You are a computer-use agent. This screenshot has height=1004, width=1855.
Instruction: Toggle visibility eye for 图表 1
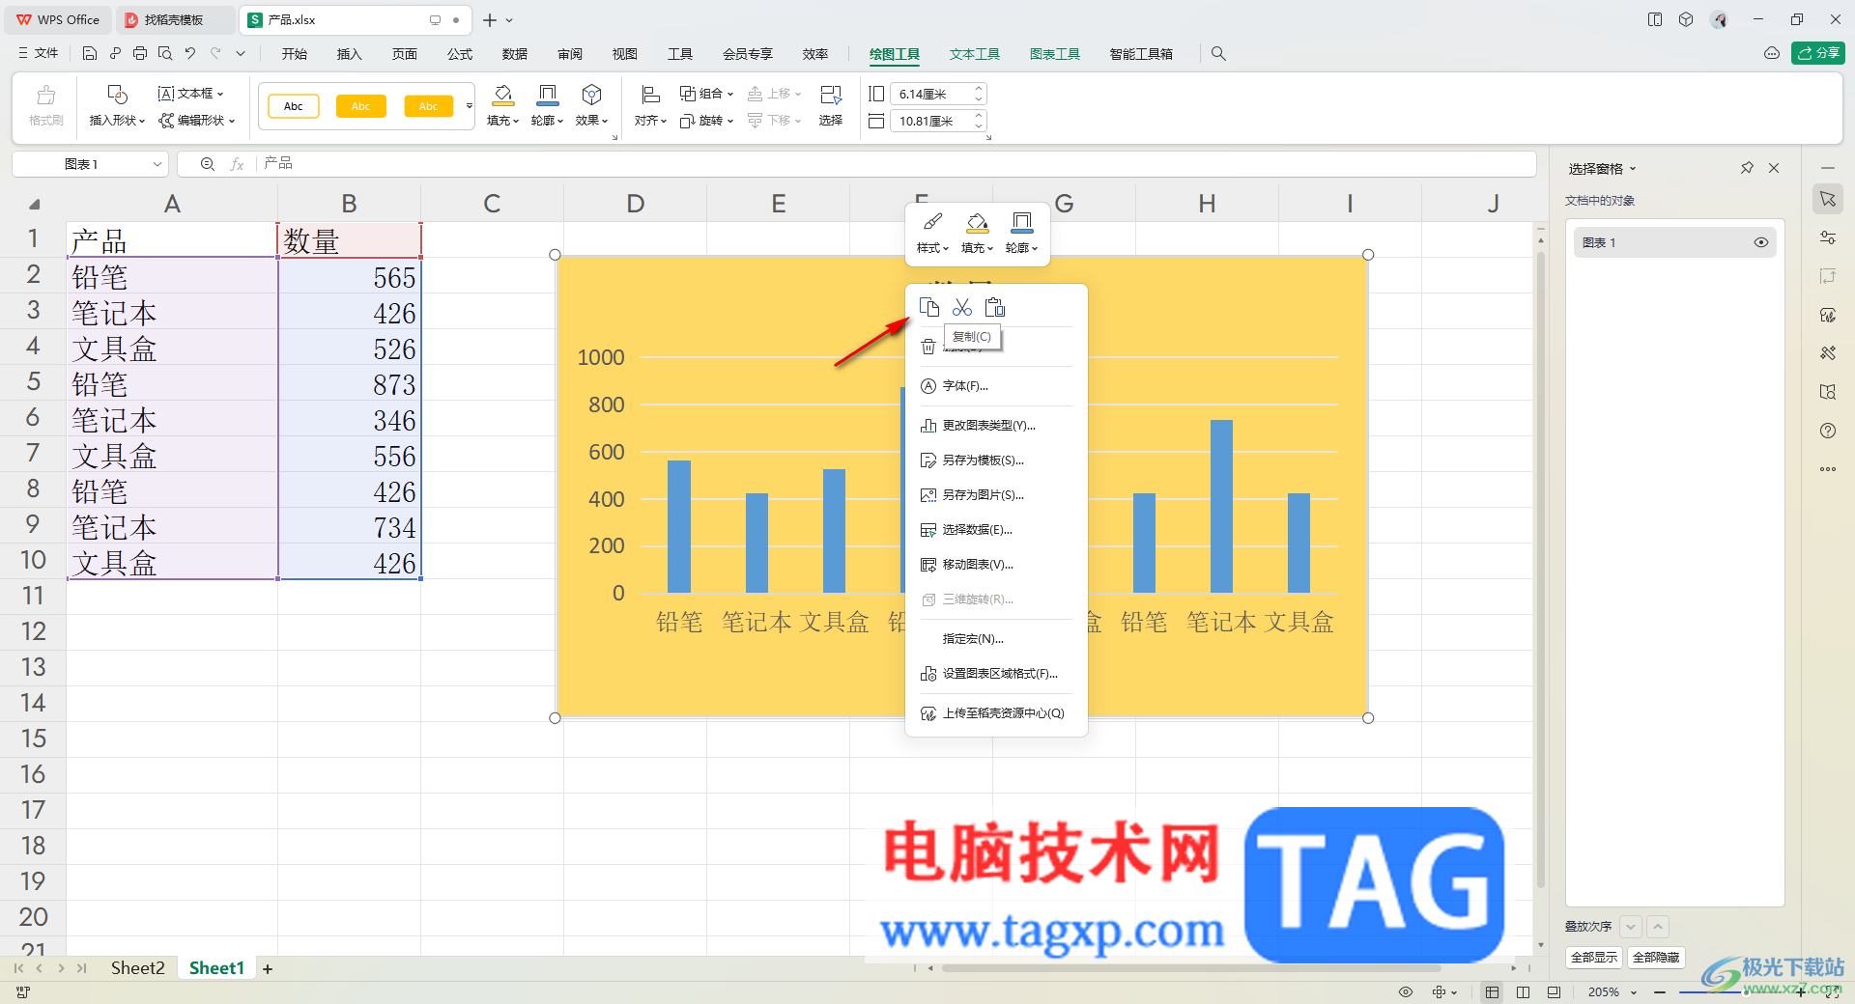(x=1761, y=242)
